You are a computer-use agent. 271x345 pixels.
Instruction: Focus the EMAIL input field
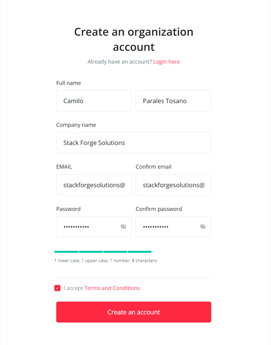pyautogui.click(x=94, y=185)
